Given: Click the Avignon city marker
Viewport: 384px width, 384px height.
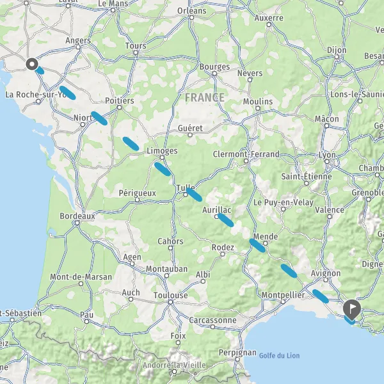Looking at the screenshot, I should tap(326, 280).
